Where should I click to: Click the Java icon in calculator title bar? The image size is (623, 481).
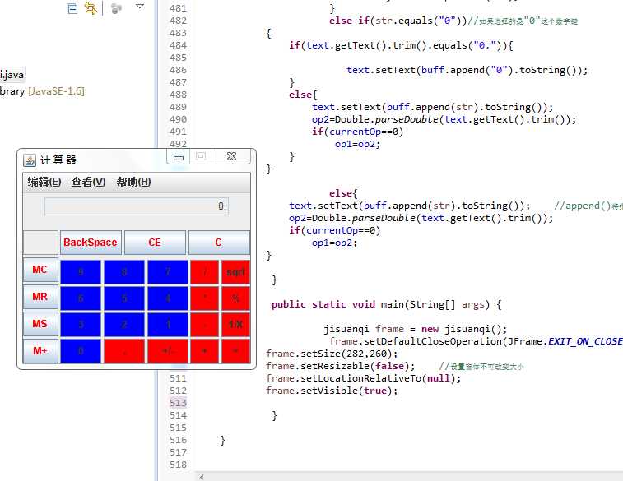pyautogui.click(x=30, y=160)
